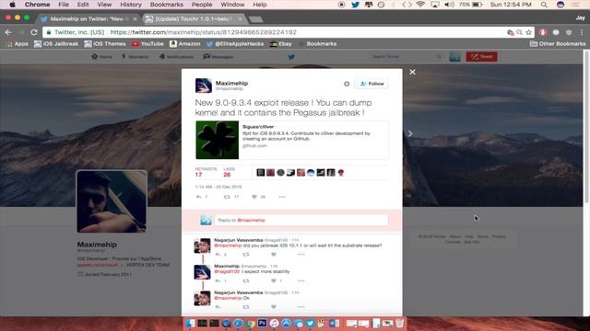This screenshot has height=331, width=590.
Task: Open iTunes from the Dock
Action: tap(275, 323)
